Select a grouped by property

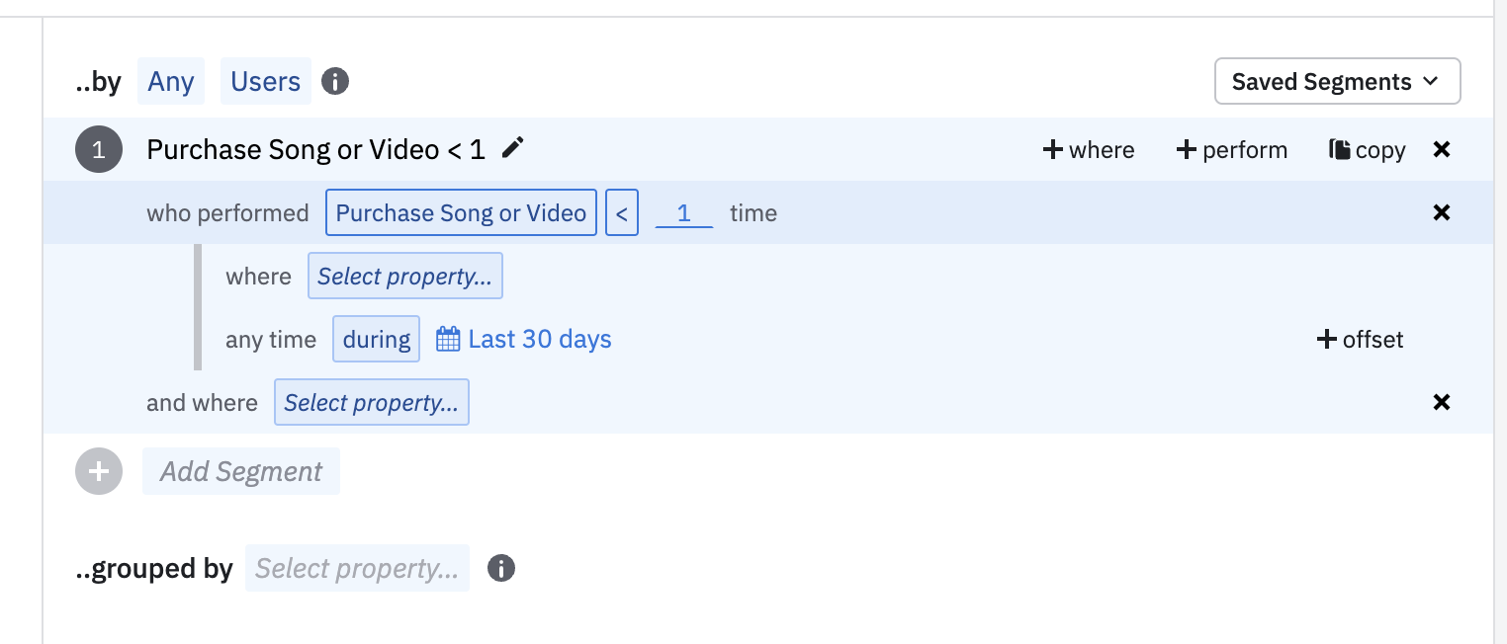point(357,569)
